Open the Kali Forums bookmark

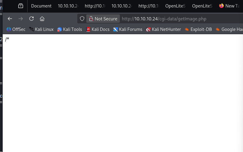click(128, 29)
